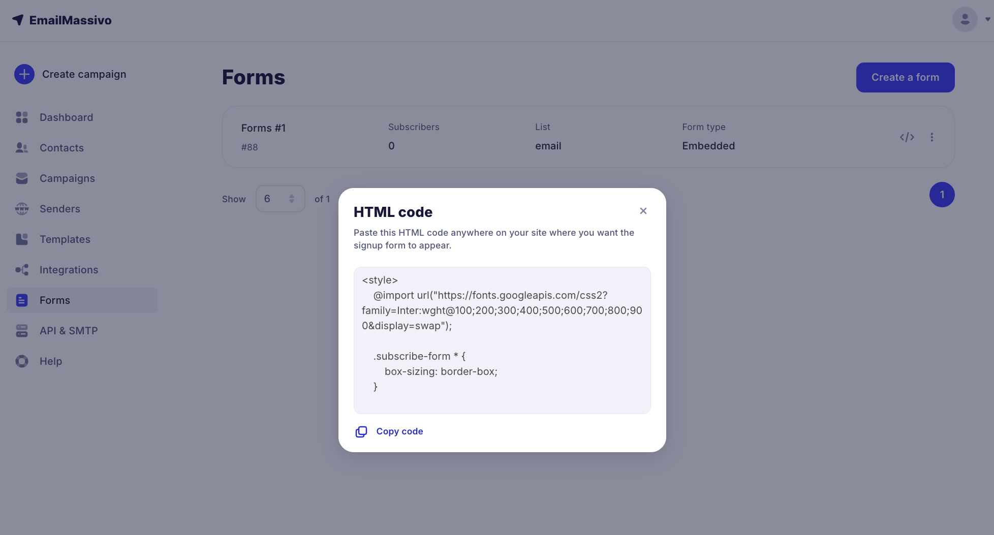This screenshot has width=994, height=535.
Task: Expand the user account dropdown arrow
Action: pyautogui.click(x=987, y=19)
